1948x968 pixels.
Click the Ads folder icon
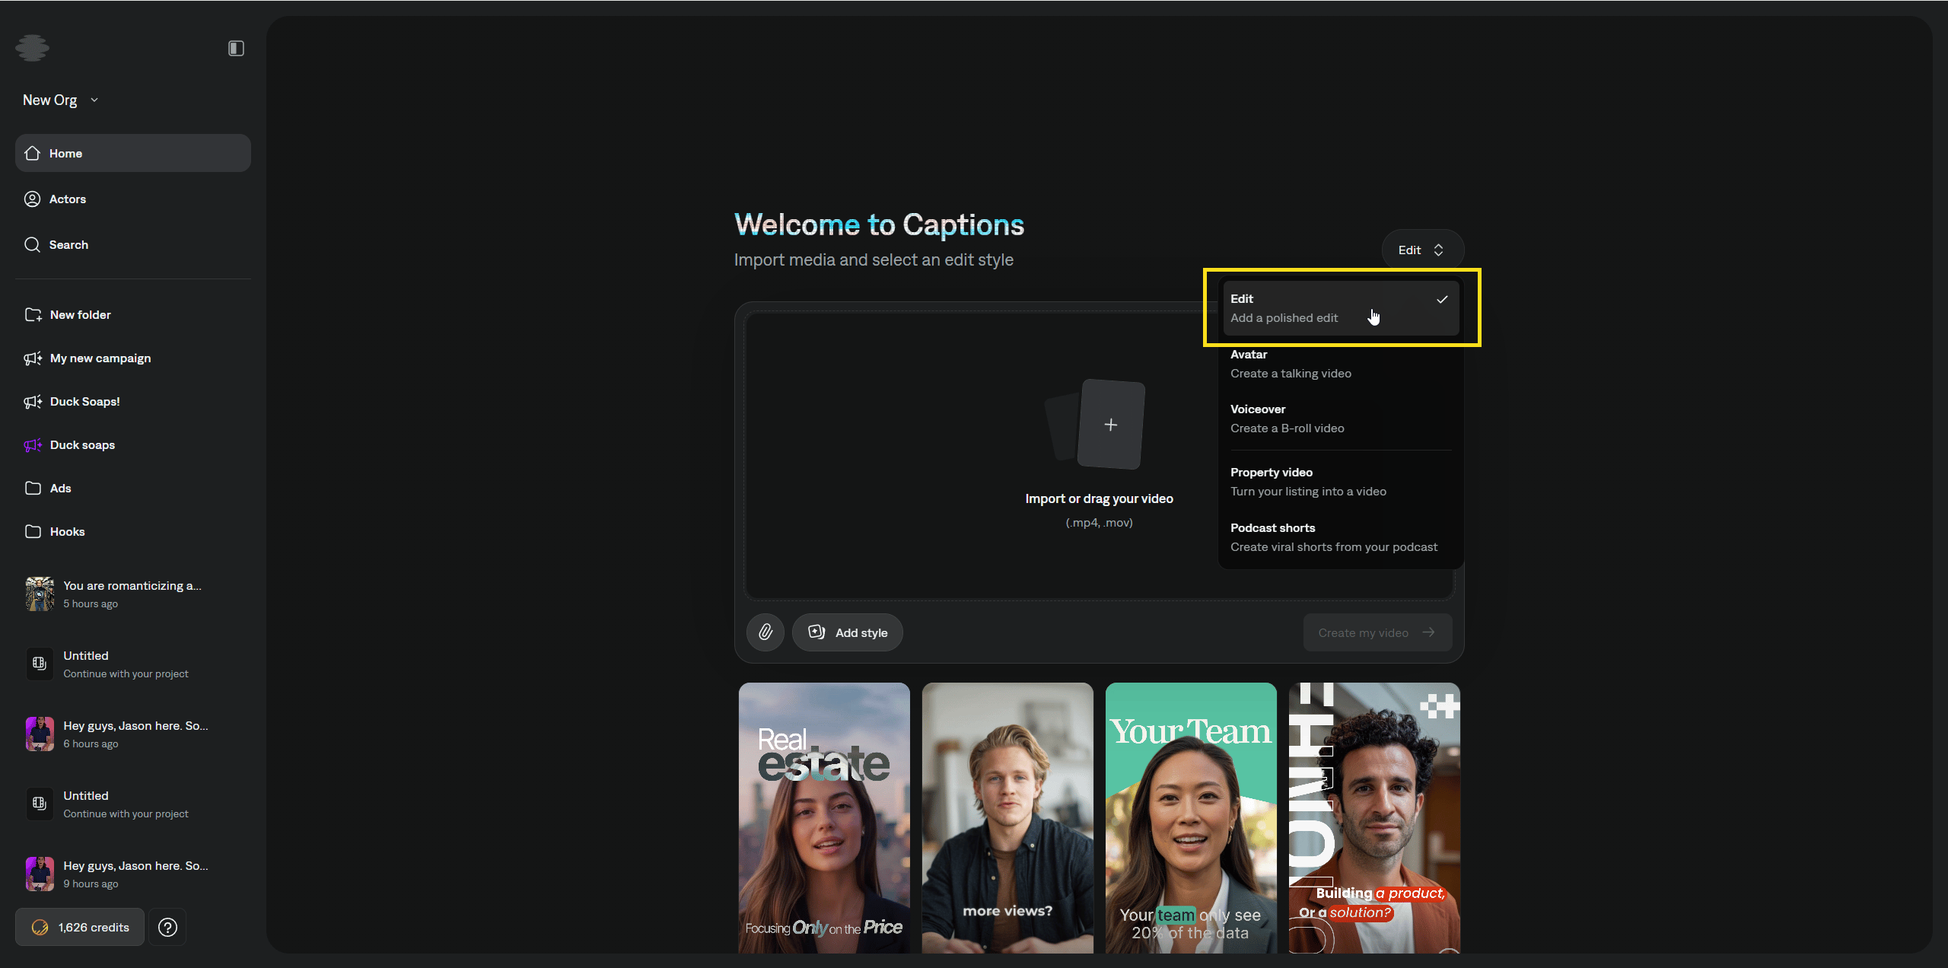tap(33, 488)
